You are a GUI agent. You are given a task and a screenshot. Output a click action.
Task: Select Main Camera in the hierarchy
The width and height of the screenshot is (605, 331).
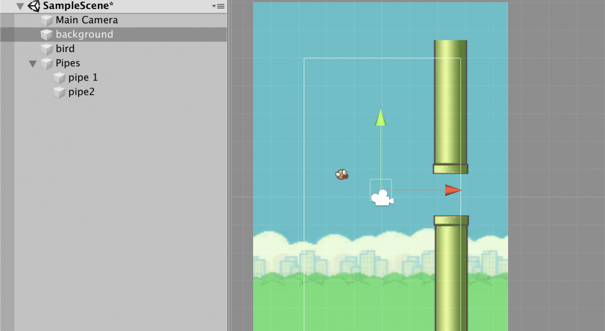[87, 20]
